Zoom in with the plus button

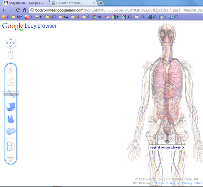coord(11,52)
